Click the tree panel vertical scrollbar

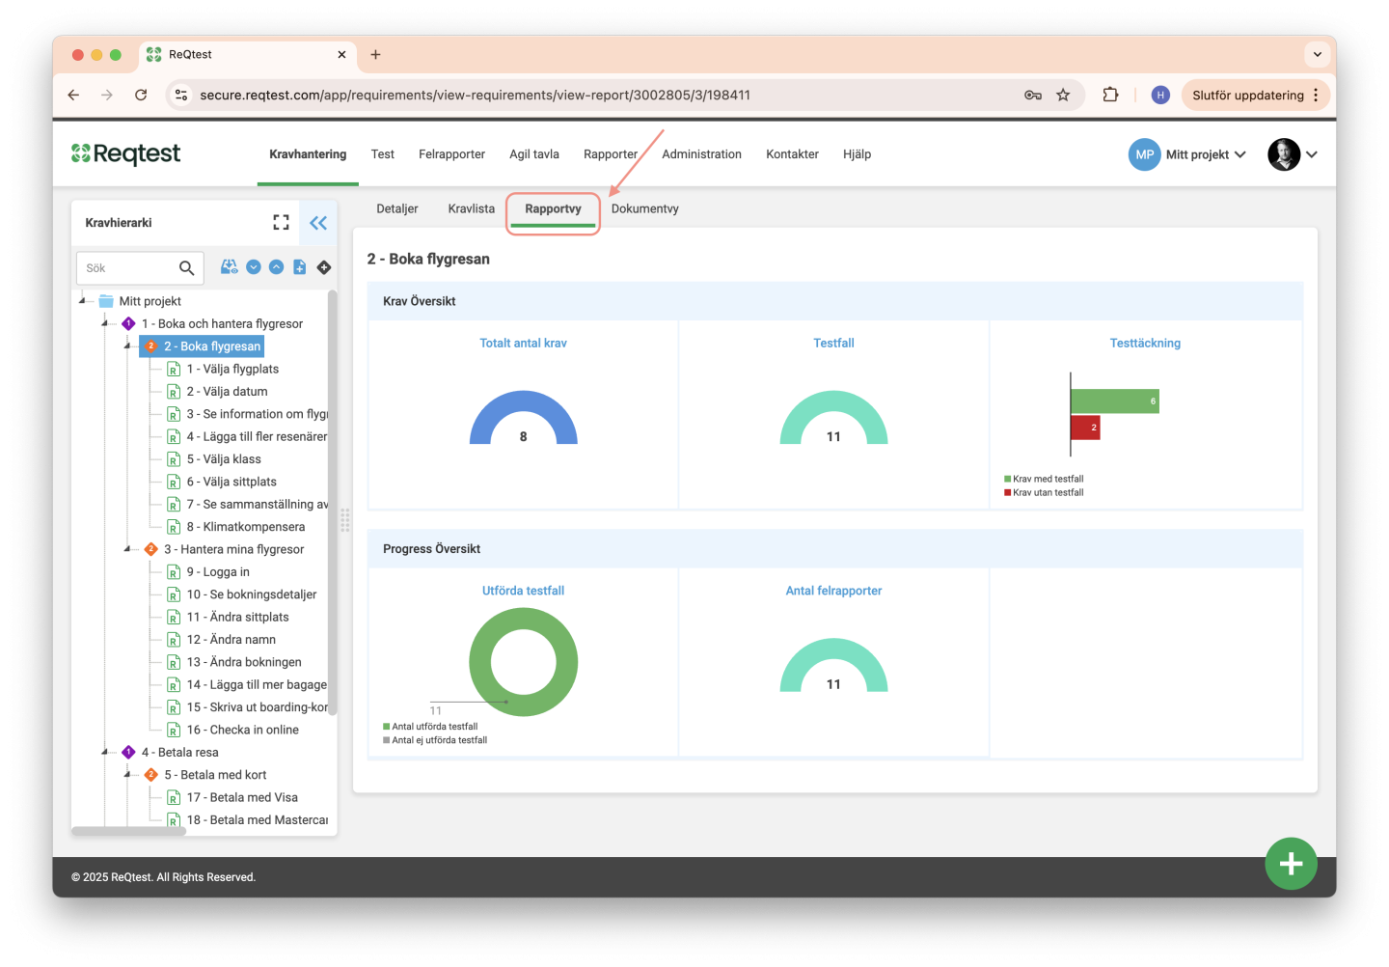(x=333, y=502)
